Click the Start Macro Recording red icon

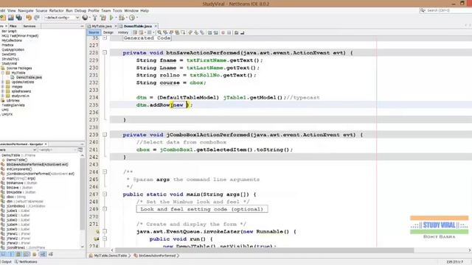(223, 32)
